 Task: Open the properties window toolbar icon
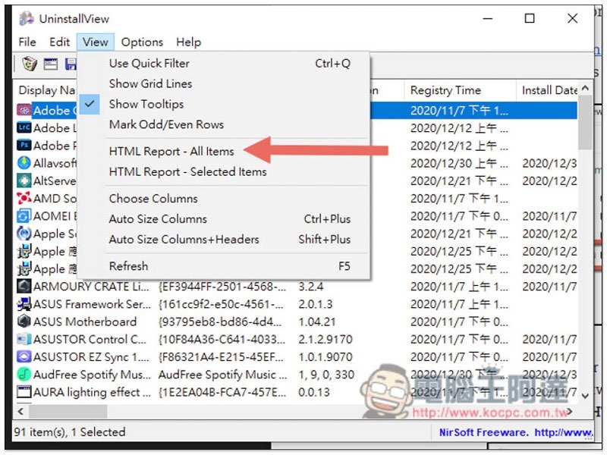pos(50,64)
